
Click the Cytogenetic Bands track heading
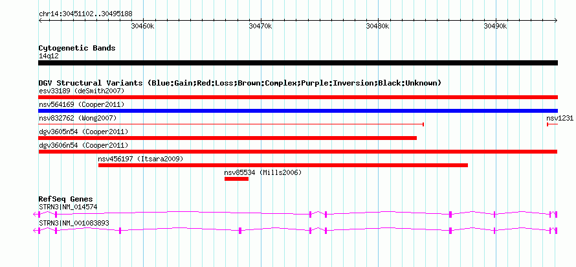pos(77,48)
